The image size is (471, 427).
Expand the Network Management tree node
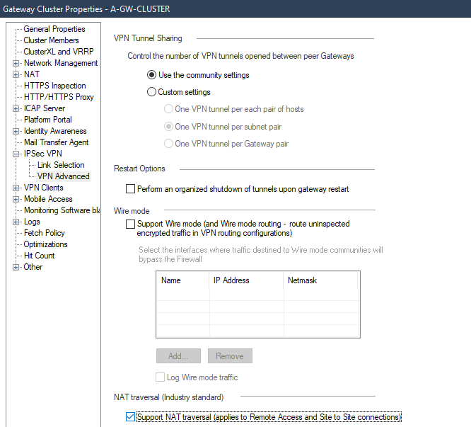click(16, 63)
